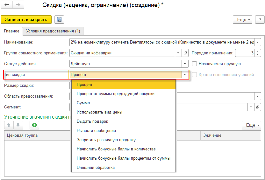This screenshot has height=180, width=265.
Task: Enable the 'Назначается вручную' checkbox
Action: (x=194, y=64)
